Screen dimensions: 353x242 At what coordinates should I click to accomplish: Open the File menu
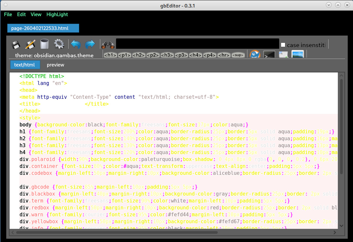click(8, 14)
